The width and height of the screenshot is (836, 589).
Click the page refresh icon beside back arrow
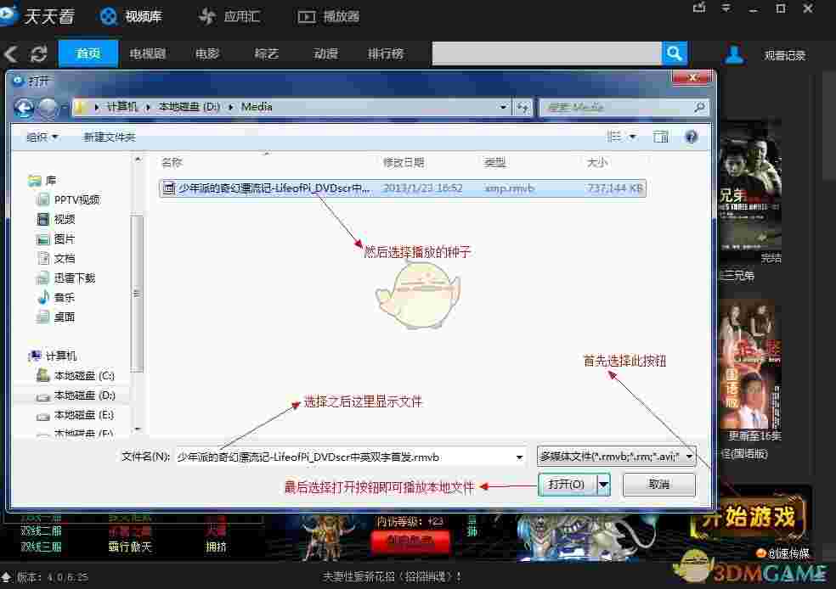[38, 53]
